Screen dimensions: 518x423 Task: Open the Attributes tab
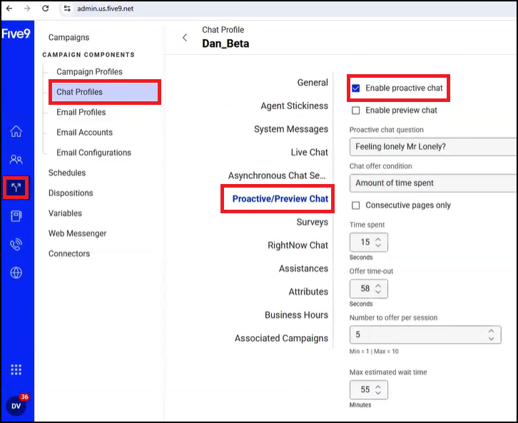[x=308, y=292]
